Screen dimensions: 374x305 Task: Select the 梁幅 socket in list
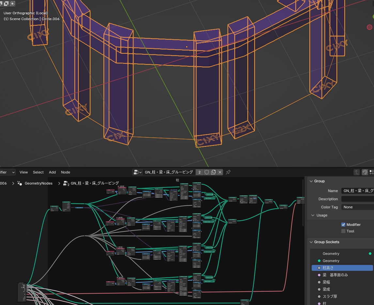pyautogui.click(x=326, y=282)
